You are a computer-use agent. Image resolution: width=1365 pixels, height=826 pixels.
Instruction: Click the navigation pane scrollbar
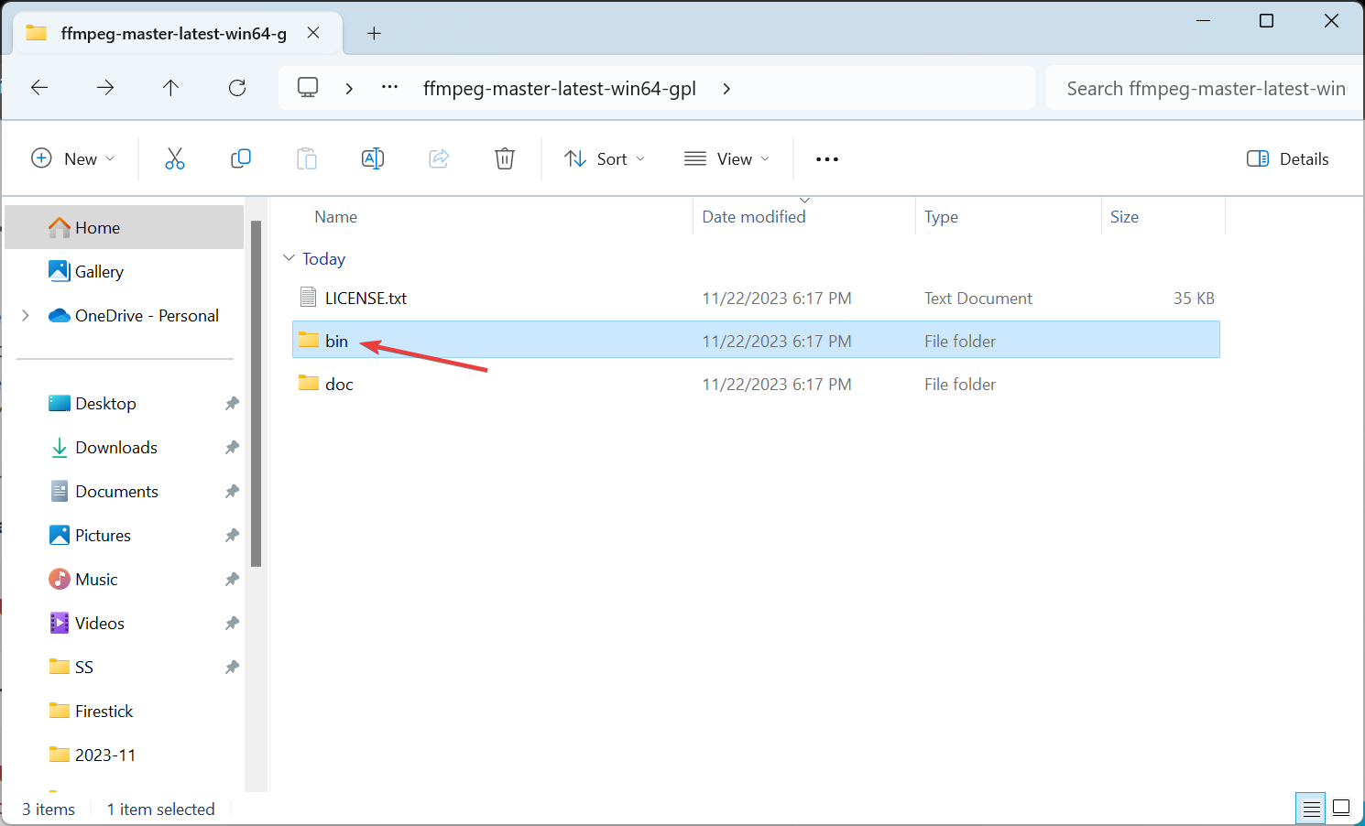point(257,394)
